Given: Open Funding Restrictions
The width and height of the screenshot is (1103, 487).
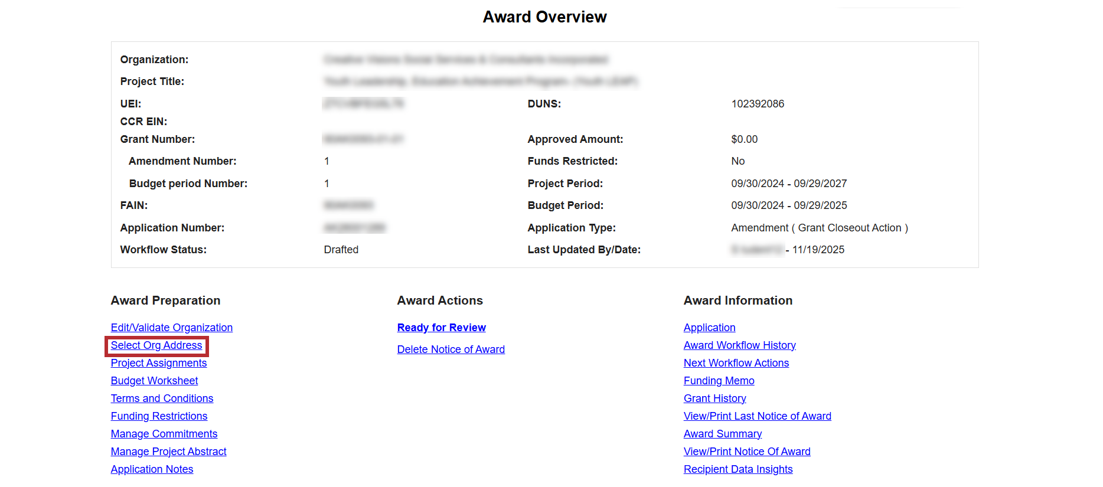Looking at the screenshot, I should 159,416.
